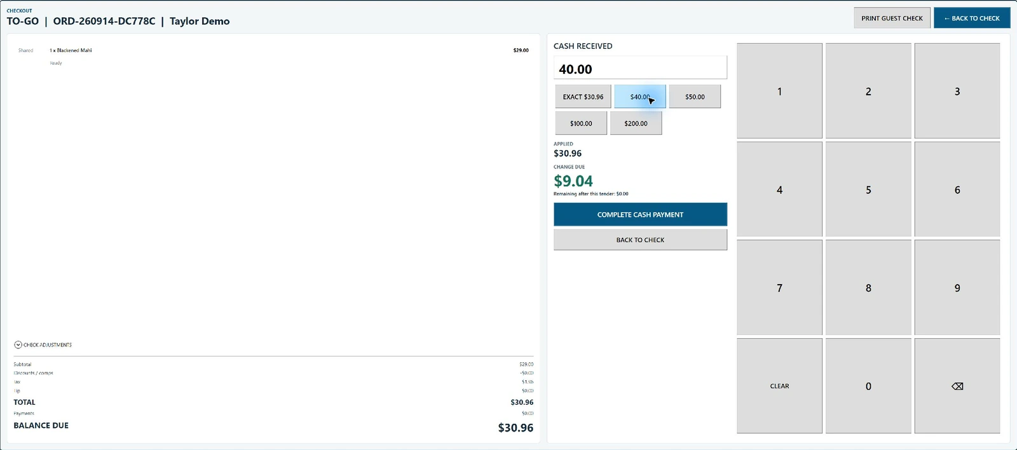Image resolution: width=1017 pixels, height=450 pixels.
Task: Tap keypad digit 0
Action: pos(868,386)
